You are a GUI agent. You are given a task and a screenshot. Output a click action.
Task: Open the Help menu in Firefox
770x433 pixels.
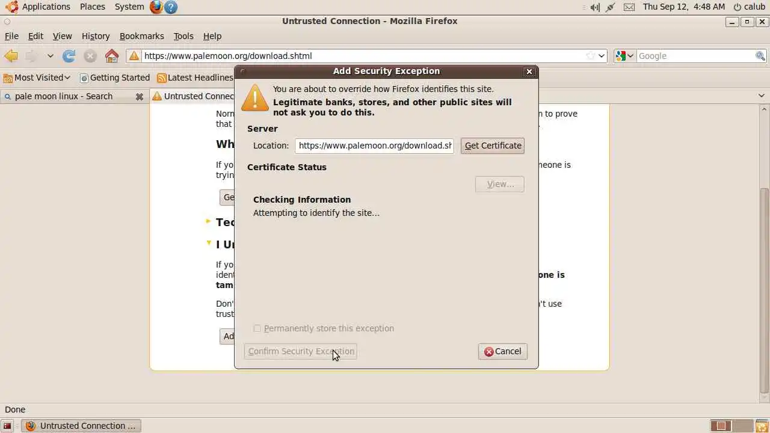pos(212,36)
